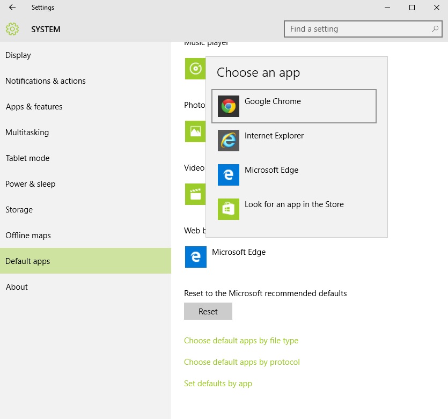The width and height of the screenshot is (448, 419).
Task: Click the Find a setting search box
Action: (363, 29)
